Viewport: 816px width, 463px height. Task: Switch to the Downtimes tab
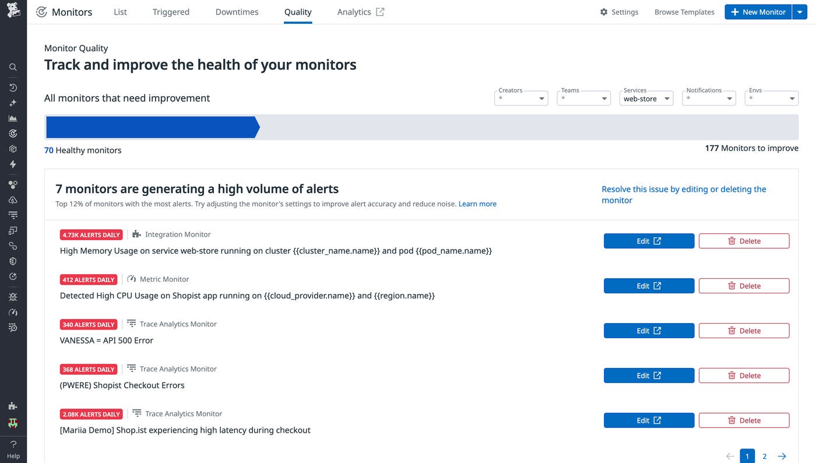tap(237, 12)
